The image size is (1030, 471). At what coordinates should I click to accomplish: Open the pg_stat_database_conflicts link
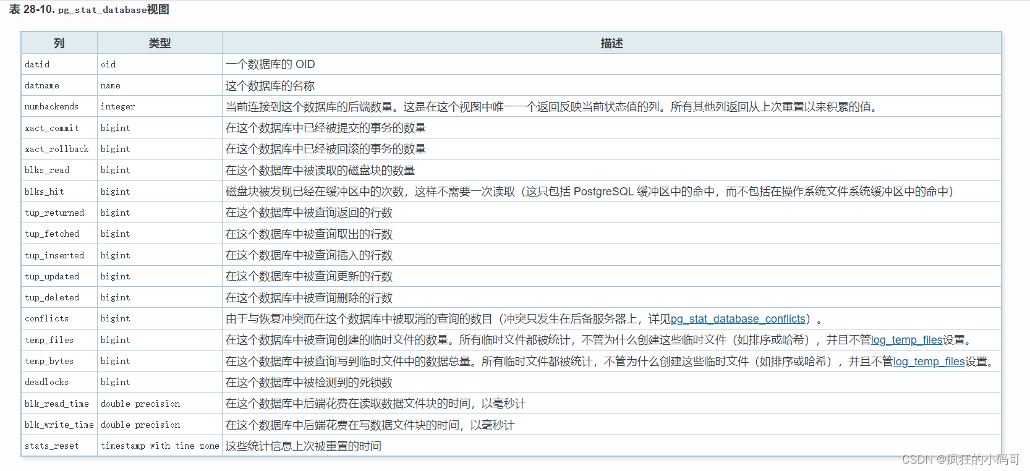738,319
